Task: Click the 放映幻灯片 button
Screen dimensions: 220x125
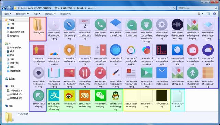Action: [50, 14]
